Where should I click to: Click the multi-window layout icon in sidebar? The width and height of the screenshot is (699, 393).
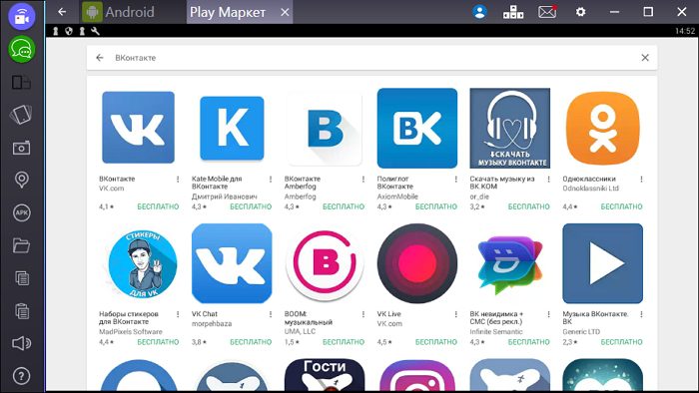pos(21,83)
